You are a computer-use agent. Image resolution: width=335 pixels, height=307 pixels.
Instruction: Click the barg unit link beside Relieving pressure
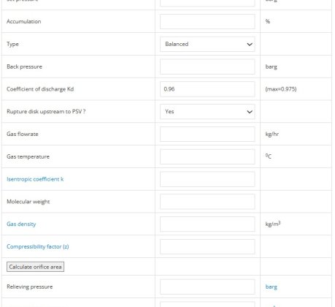coord(272,287)
